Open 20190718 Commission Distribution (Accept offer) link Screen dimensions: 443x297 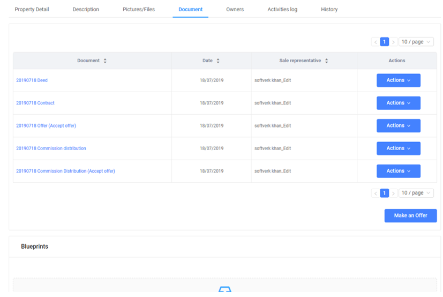[65, 171]
